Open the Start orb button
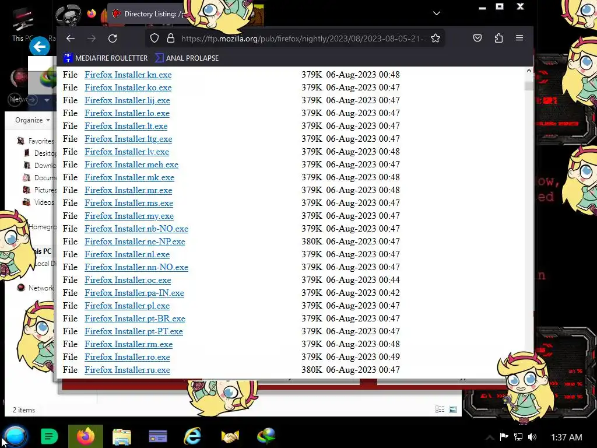The image size is (597, 448). 15,436
